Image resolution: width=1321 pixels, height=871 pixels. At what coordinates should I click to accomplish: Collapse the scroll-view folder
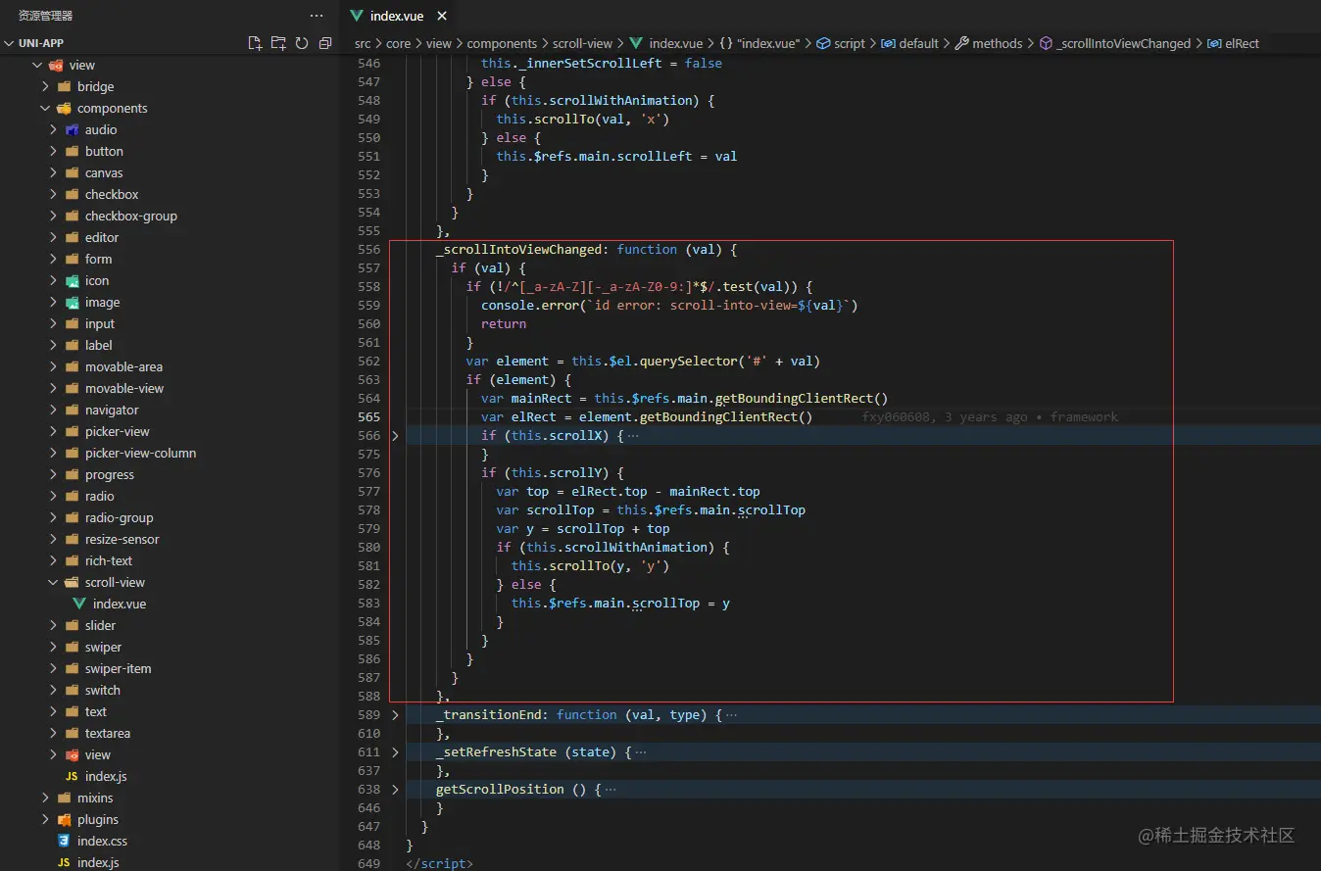coord(54,582)
